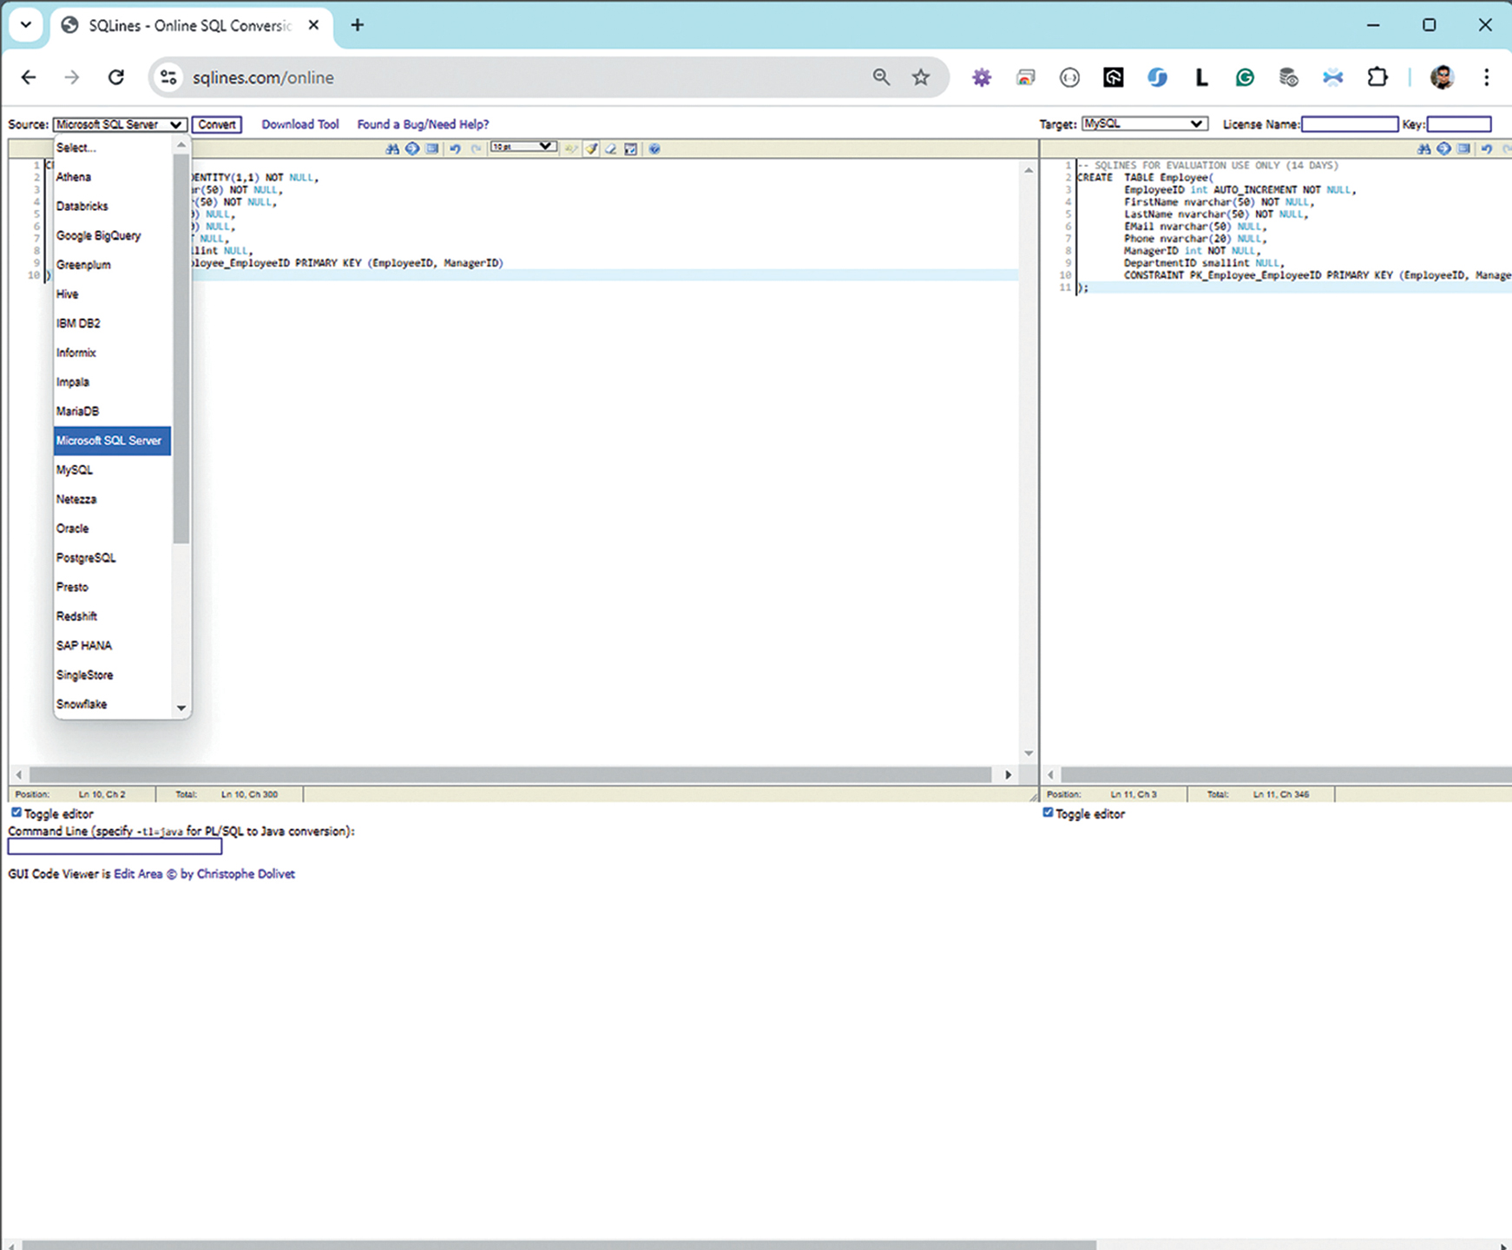
Task: Bookmark this page with the star icon
Action: [x=921, y=77]
